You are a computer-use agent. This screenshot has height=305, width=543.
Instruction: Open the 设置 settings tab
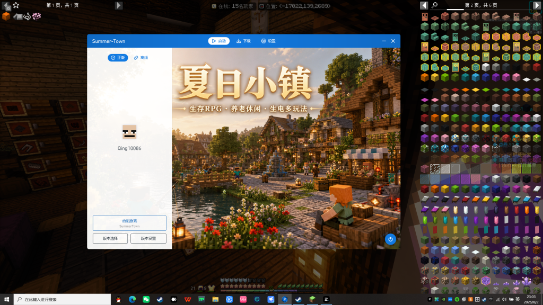[x=268, y=41]
